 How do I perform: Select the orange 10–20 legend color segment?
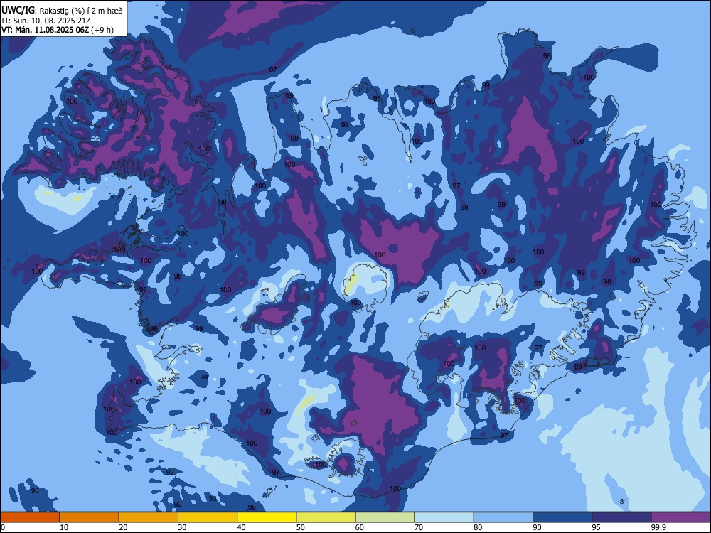[x=90, y=517]
